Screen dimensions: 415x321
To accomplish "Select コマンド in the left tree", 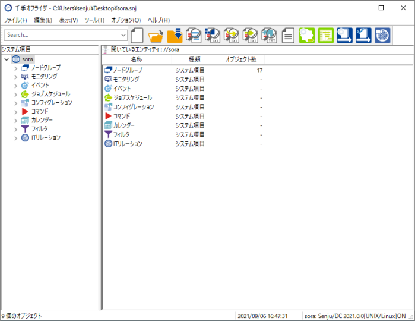I will (x=40, y=112).
